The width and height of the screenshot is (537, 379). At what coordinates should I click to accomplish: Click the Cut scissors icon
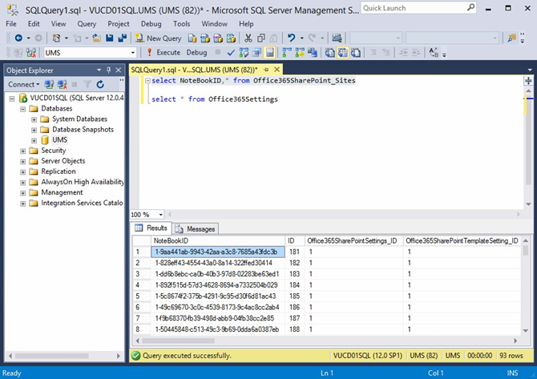pos(248,38)
